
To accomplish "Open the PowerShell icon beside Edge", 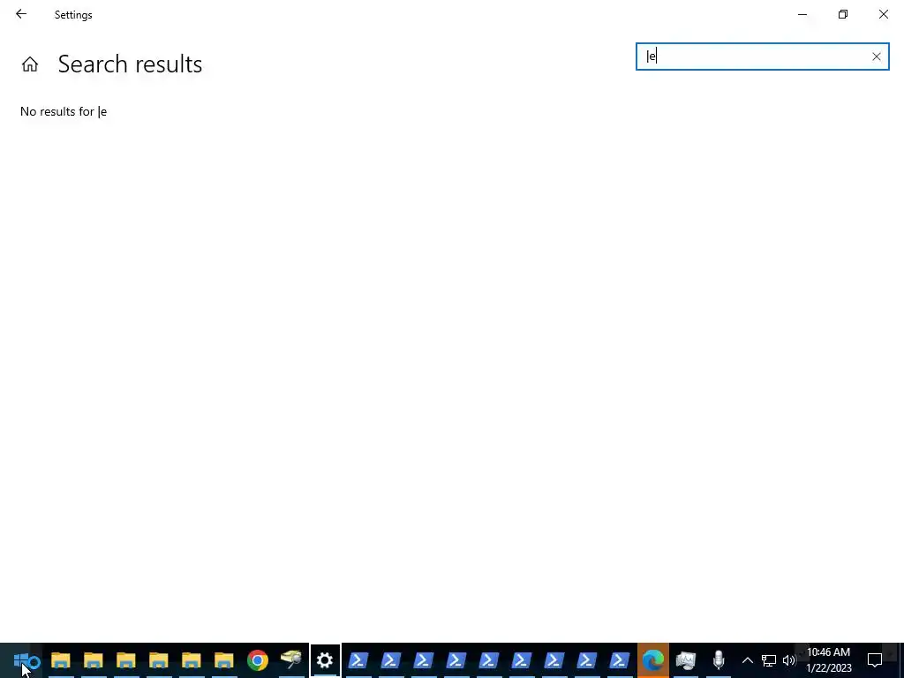I will click(x=620, y=660).
